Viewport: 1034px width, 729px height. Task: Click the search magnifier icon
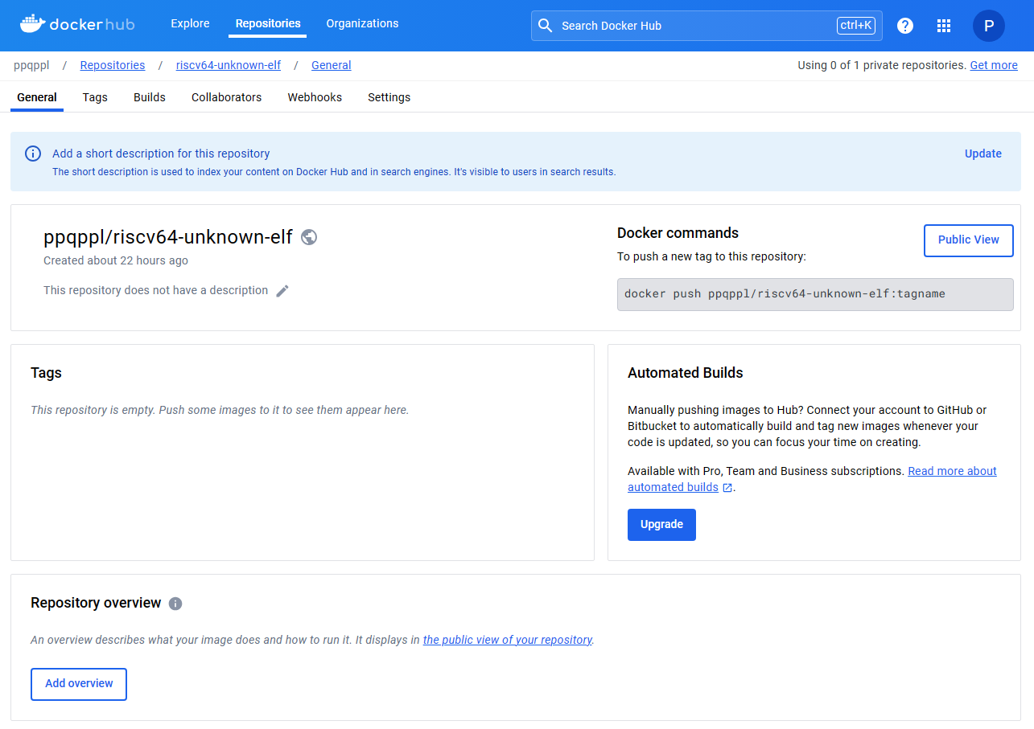545,26
